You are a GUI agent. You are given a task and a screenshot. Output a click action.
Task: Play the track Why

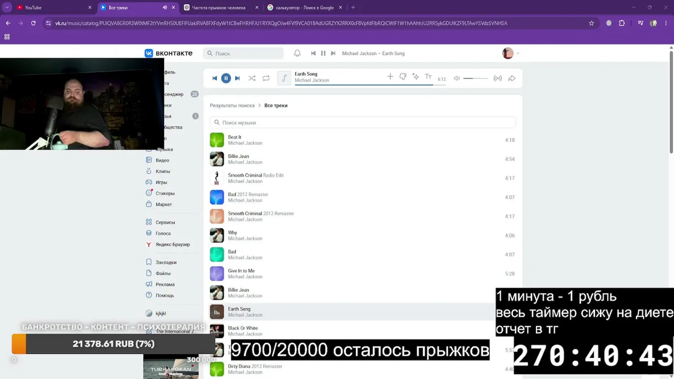pos(362,235)
